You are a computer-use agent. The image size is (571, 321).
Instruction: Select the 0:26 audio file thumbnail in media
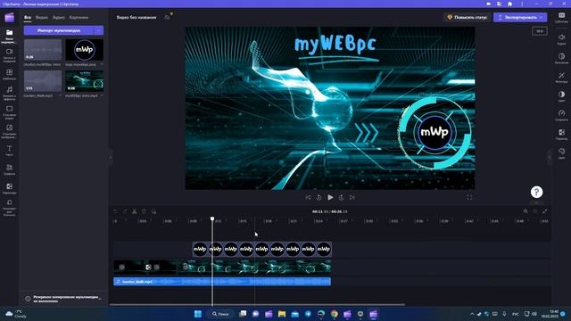[43, 50]
